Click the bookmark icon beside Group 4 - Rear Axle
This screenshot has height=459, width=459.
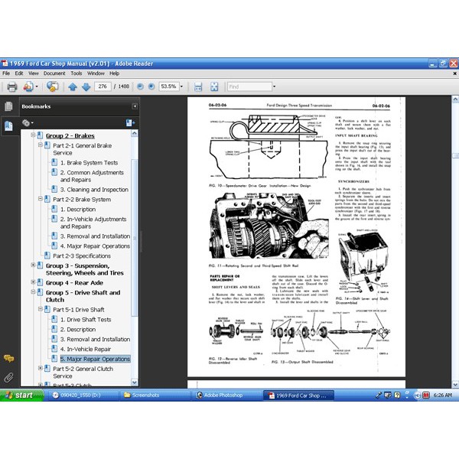coord(40,282)
